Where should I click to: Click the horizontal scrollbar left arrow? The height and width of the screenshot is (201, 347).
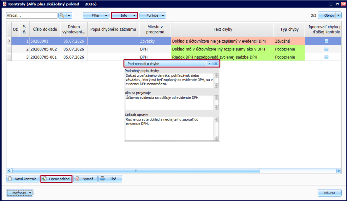click(9, 171)
